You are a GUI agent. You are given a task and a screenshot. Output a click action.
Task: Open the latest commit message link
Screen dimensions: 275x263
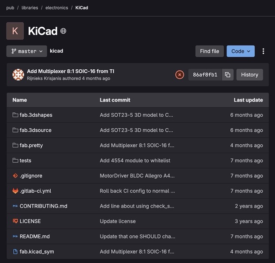tap(70, 71)
